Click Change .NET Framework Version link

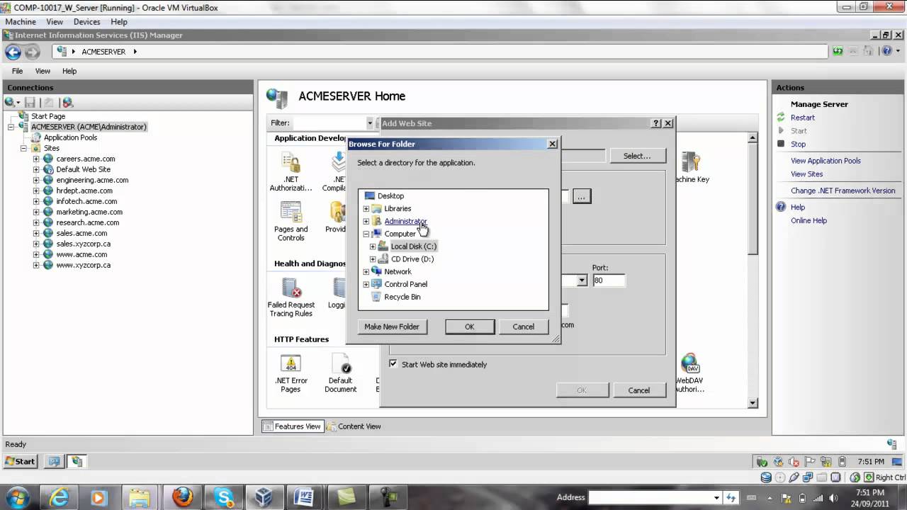pos(843,191)
